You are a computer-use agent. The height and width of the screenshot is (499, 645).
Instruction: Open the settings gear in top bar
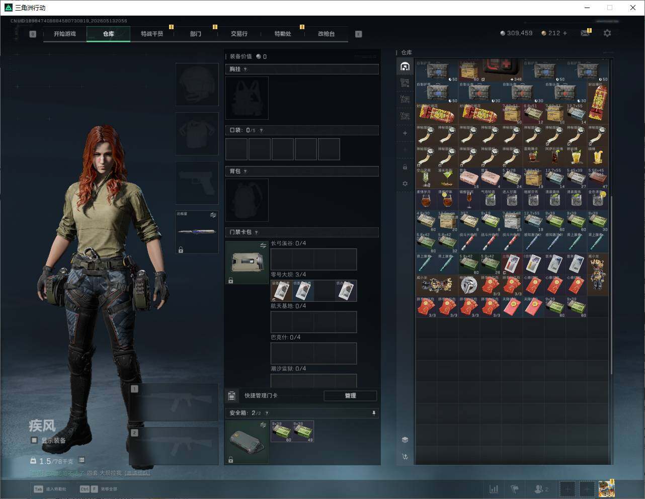607,33
